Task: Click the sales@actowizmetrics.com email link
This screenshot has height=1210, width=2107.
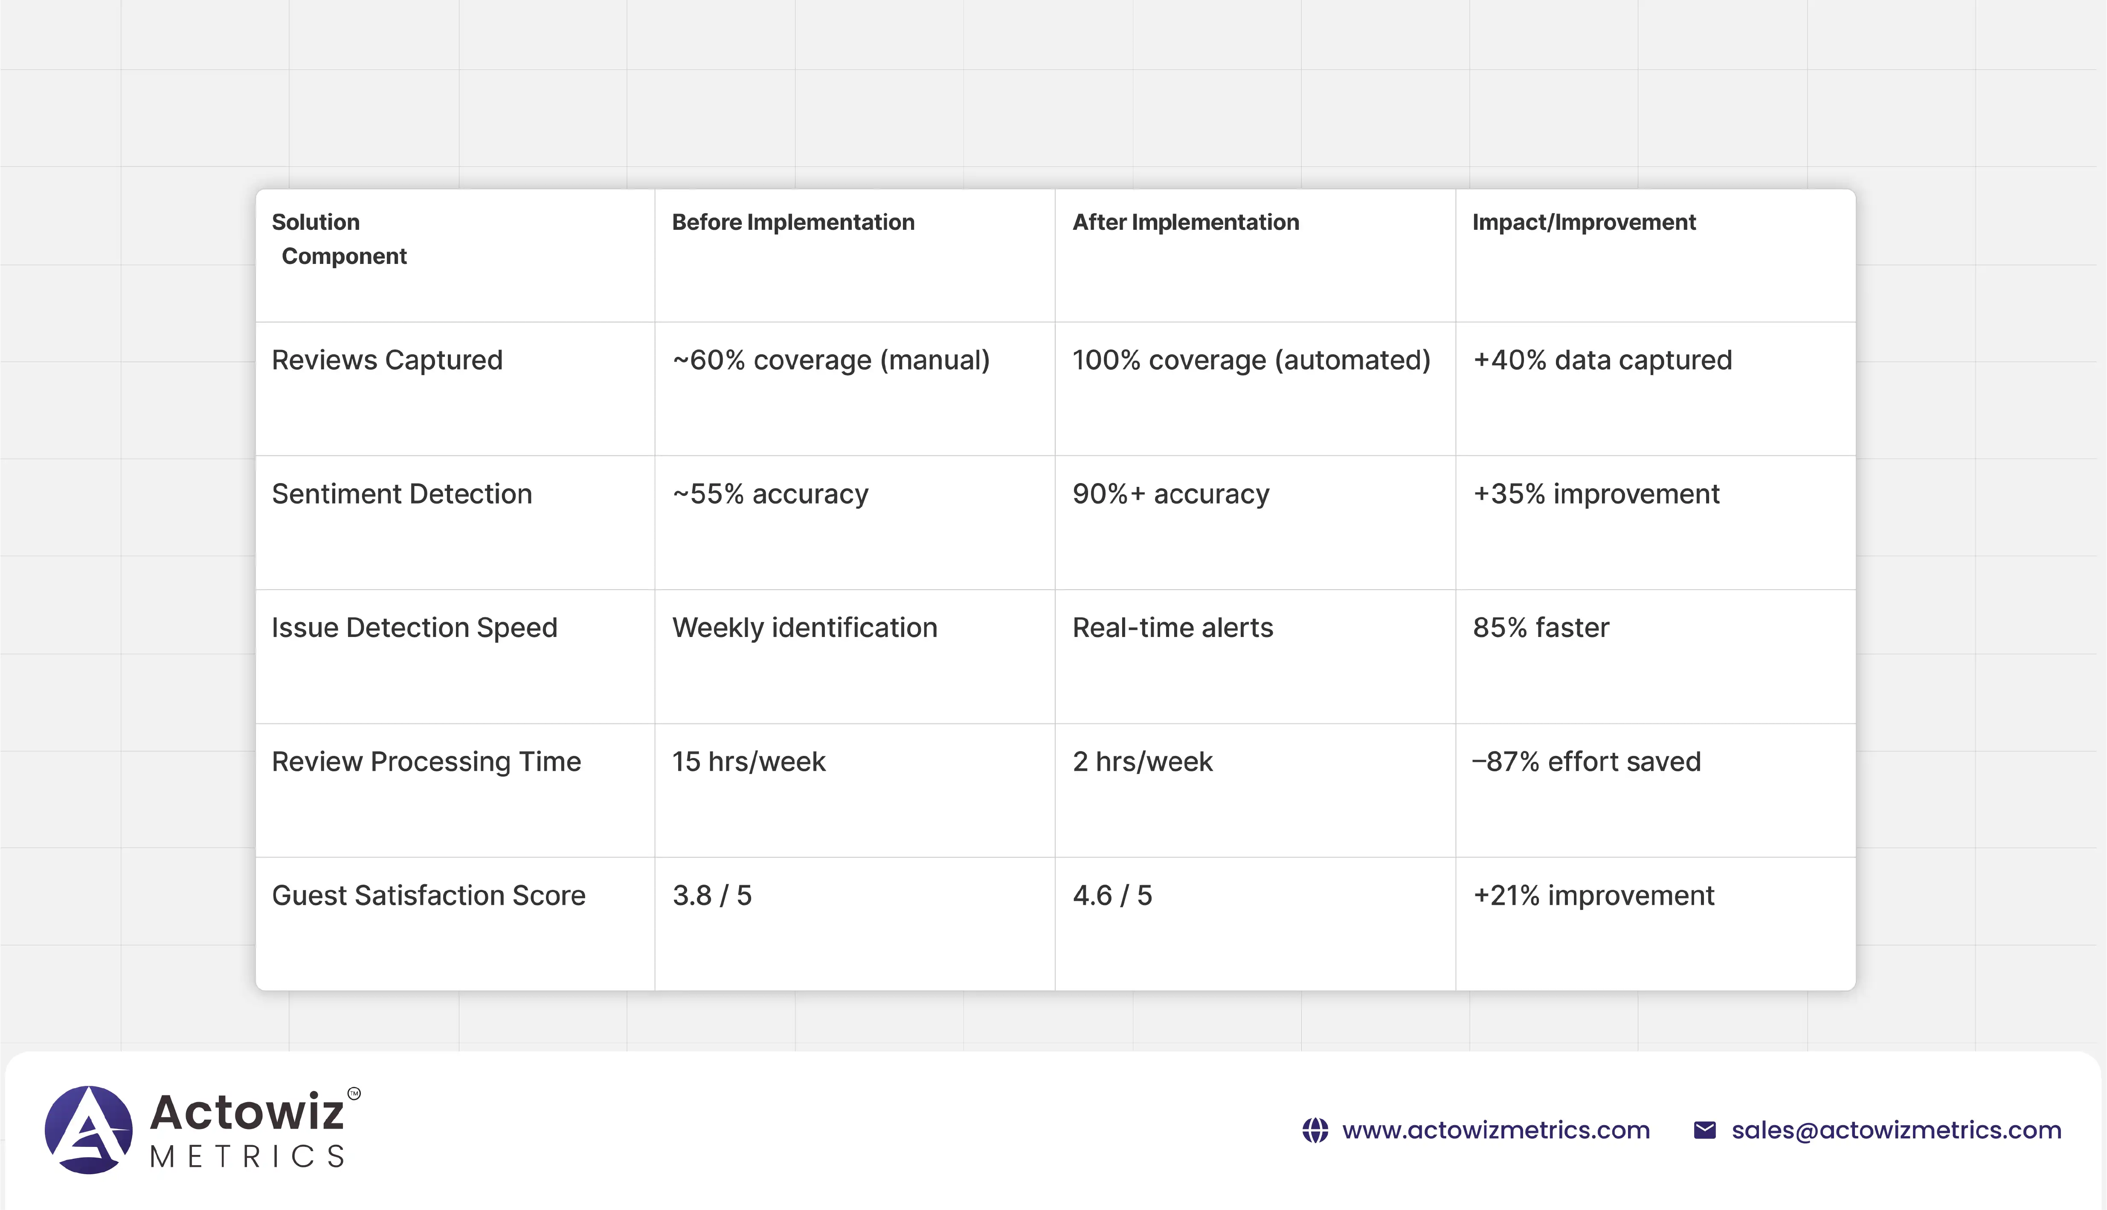Action: pyautogui.click(x=1896, y=1130)
